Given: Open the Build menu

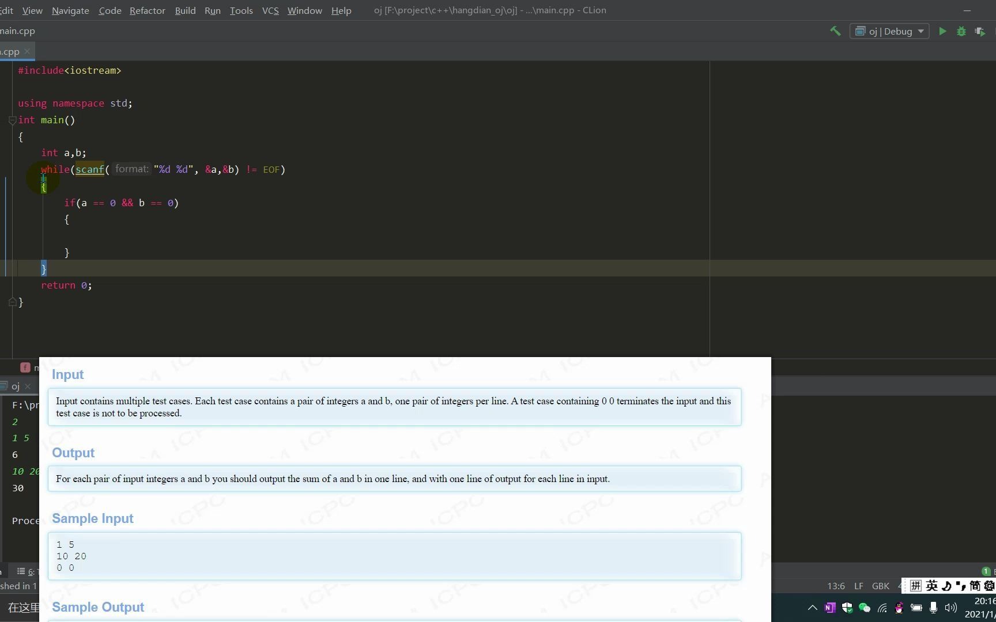Looking at the screenshot, I should click(x=185, y=10).
